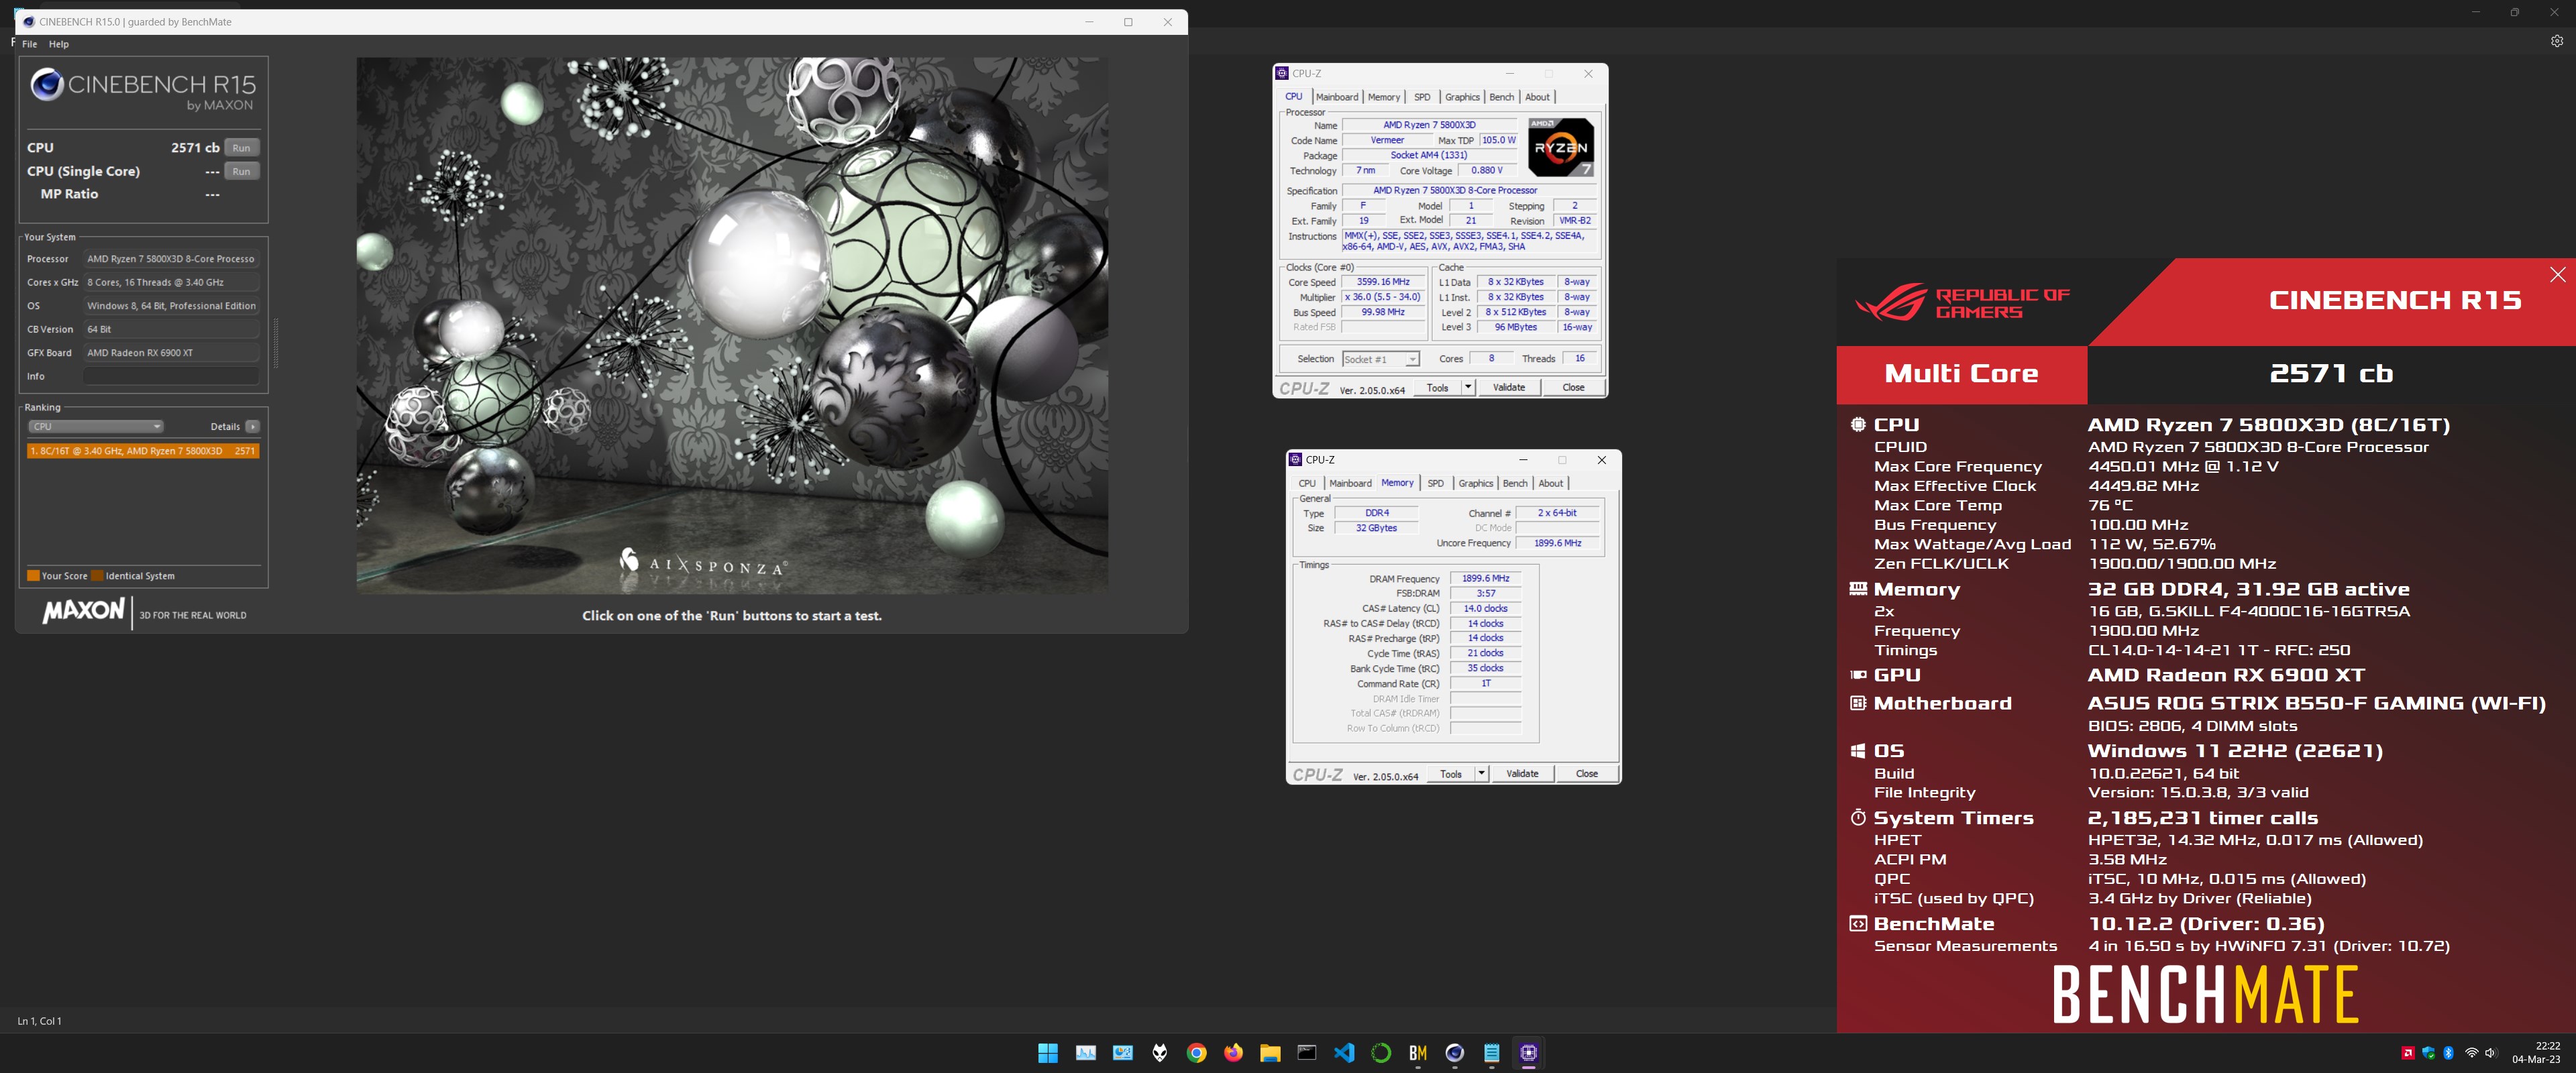The image size is (2576, 1073).
Task: Open the pie chart dashboard taskbar icon
Action: click(x=1122, y=1052)
